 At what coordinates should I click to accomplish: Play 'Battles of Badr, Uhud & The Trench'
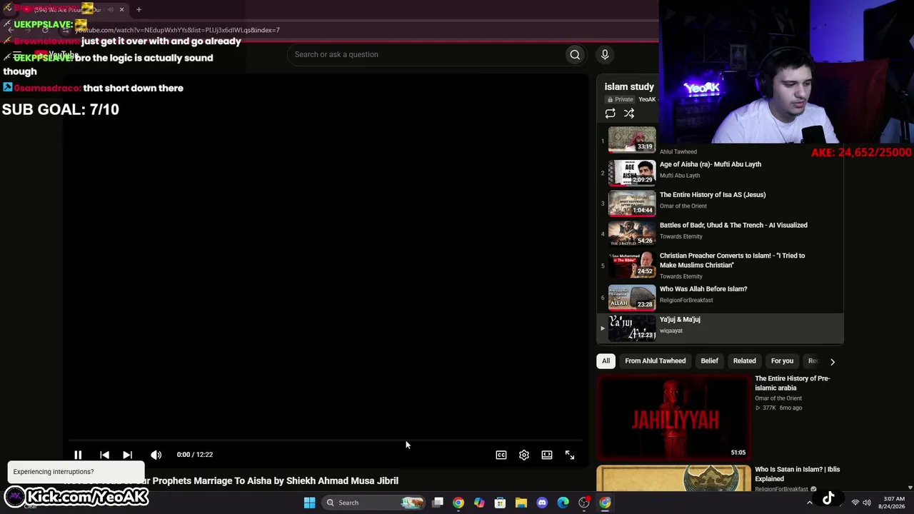point(733,226)
